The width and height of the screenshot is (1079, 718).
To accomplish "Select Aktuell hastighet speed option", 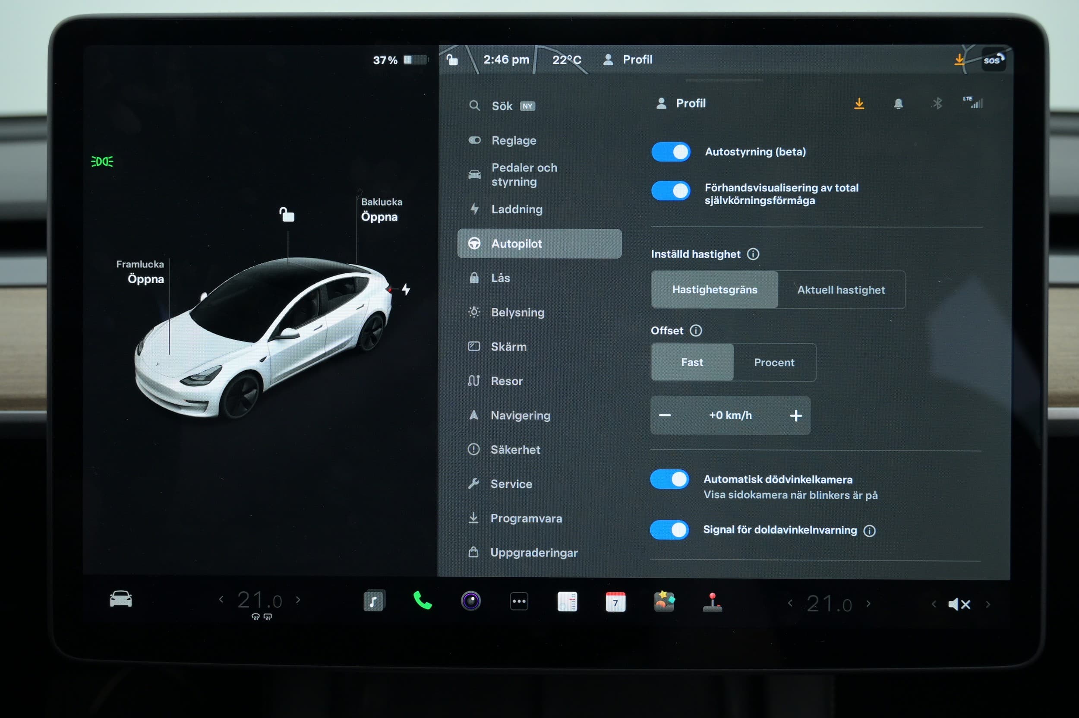I will (x=842, y=290).
